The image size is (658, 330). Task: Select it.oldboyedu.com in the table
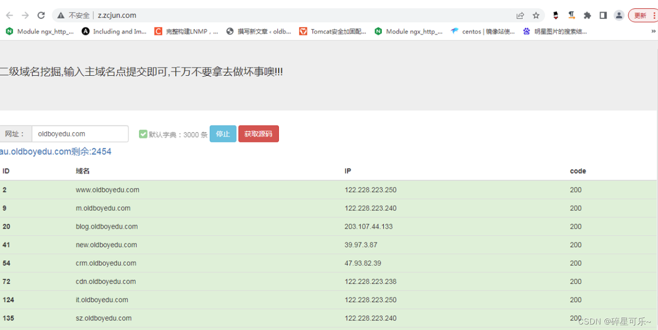(x=102, y=300)
